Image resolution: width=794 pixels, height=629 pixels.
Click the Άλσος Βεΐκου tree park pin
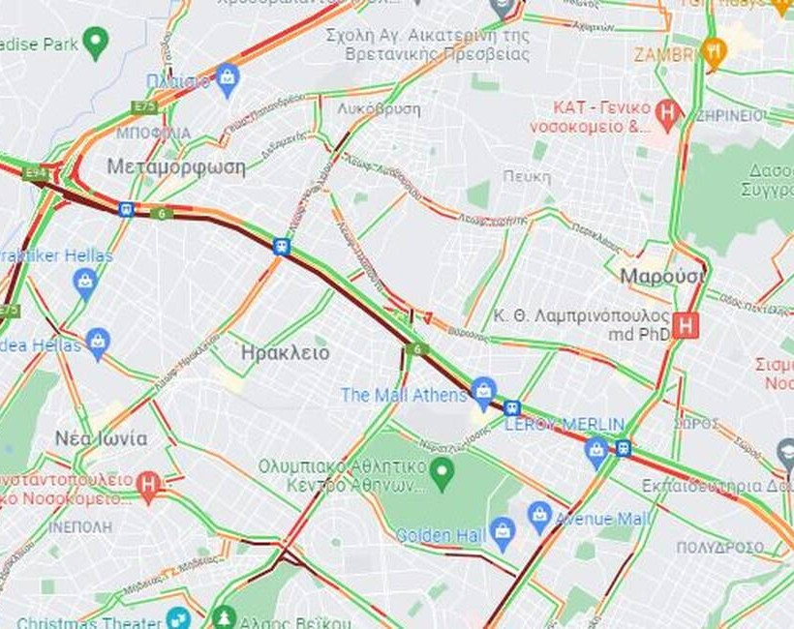pyautogui.click(x=224, y=618)
